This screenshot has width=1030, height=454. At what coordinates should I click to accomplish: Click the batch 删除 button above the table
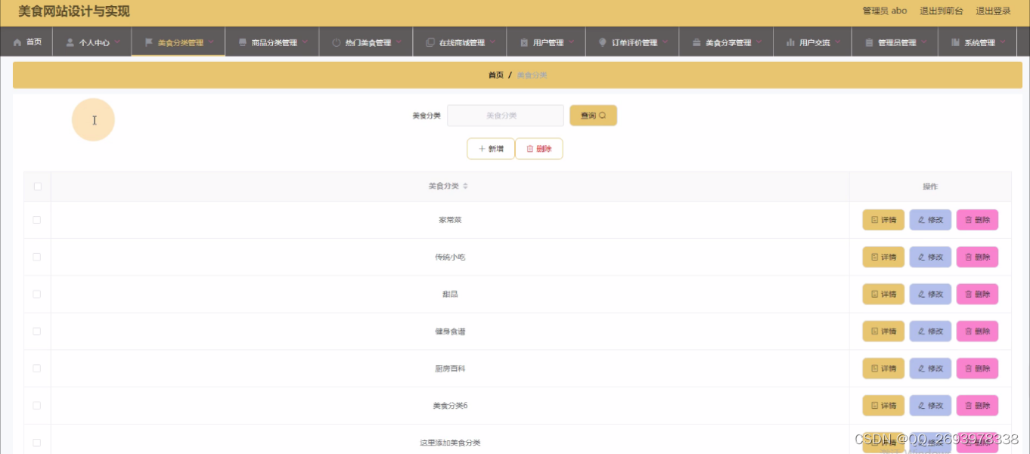[539, 149]
